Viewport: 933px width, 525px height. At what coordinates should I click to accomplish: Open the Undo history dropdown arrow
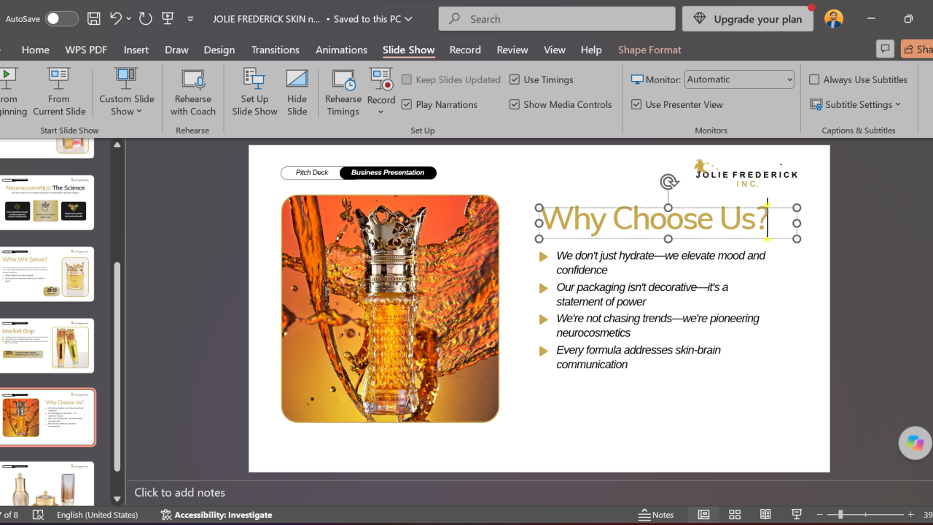(129, 19)
